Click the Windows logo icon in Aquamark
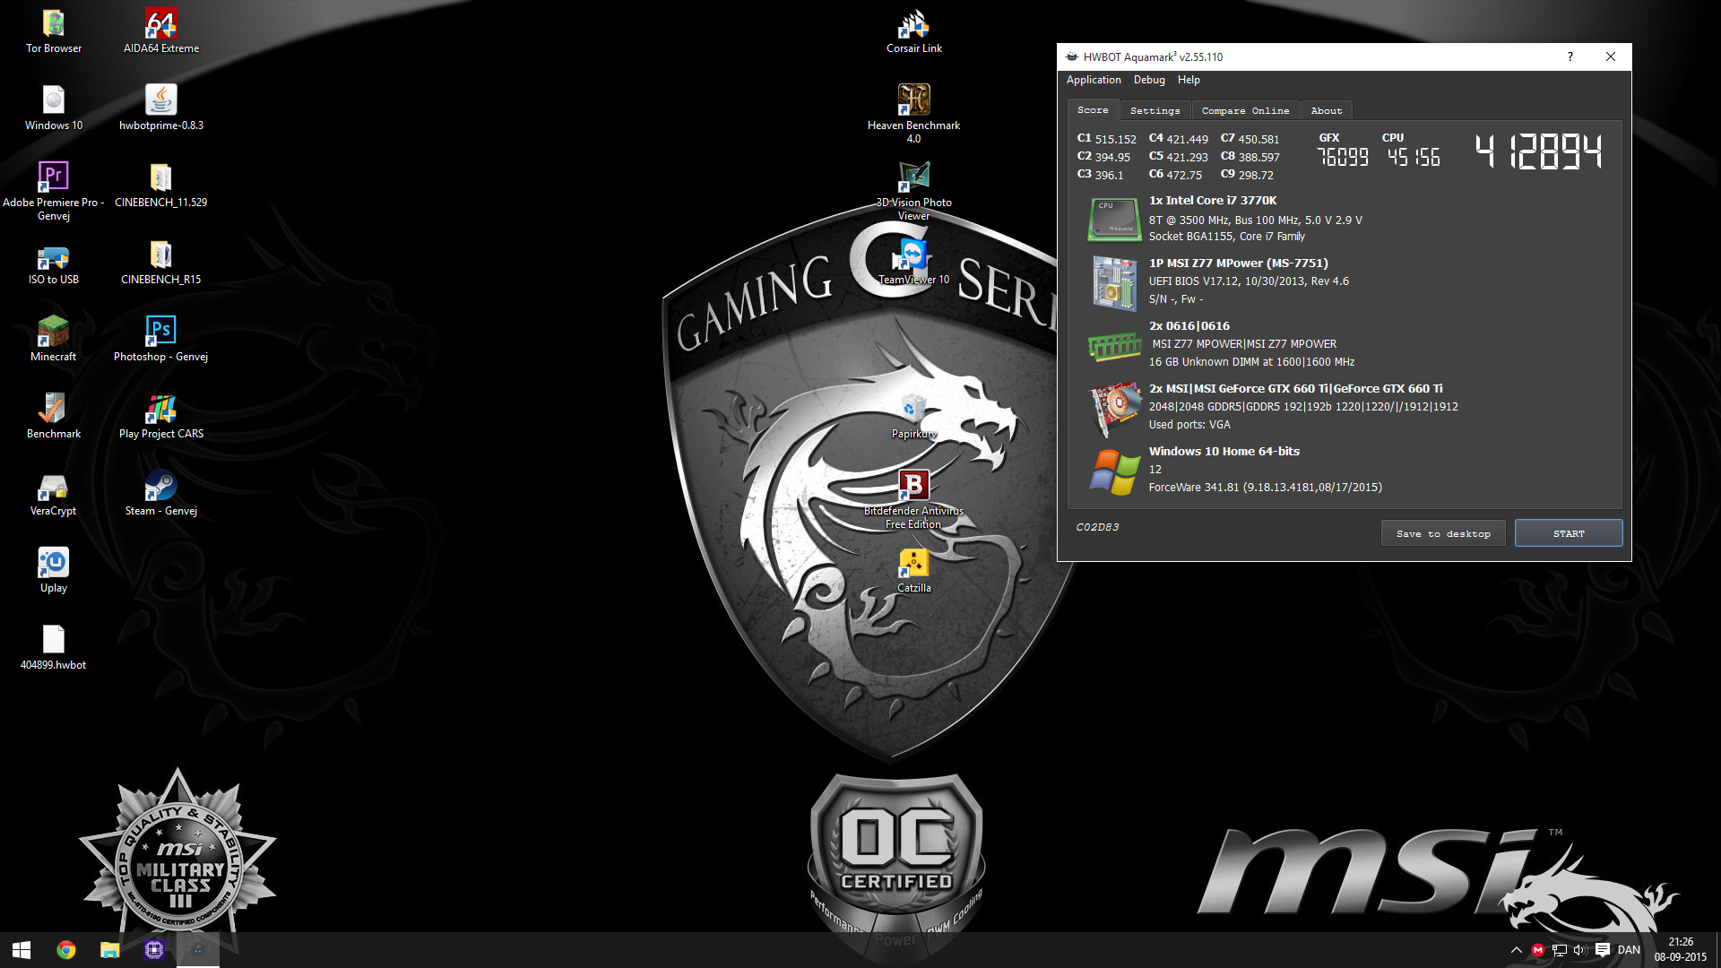1721x968 pixels. 1114,471
